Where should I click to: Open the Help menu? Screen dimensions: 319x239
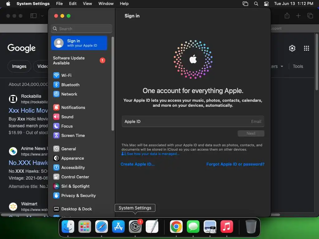point(124,4)
